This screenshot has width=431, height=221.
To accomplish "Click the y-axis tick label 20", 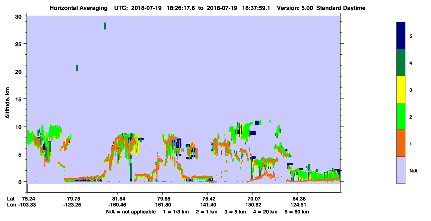I will point(19,71).
